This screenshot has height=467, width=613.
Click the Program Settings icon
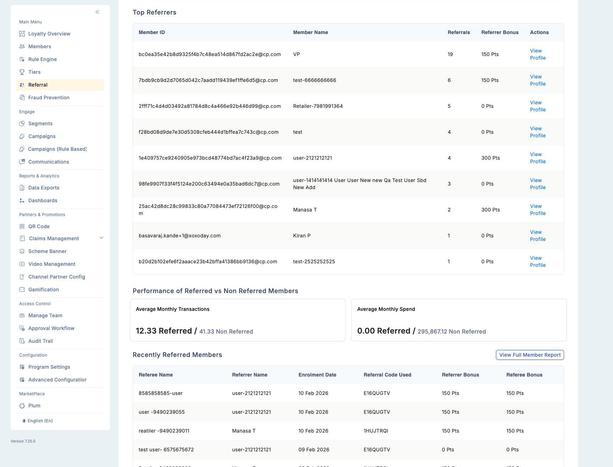22,367
